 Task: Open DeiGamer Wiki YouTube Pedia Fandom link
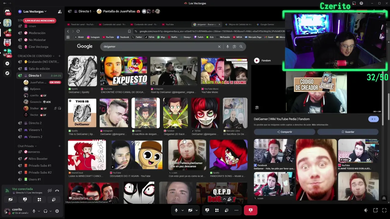click(x=282, y=119)
